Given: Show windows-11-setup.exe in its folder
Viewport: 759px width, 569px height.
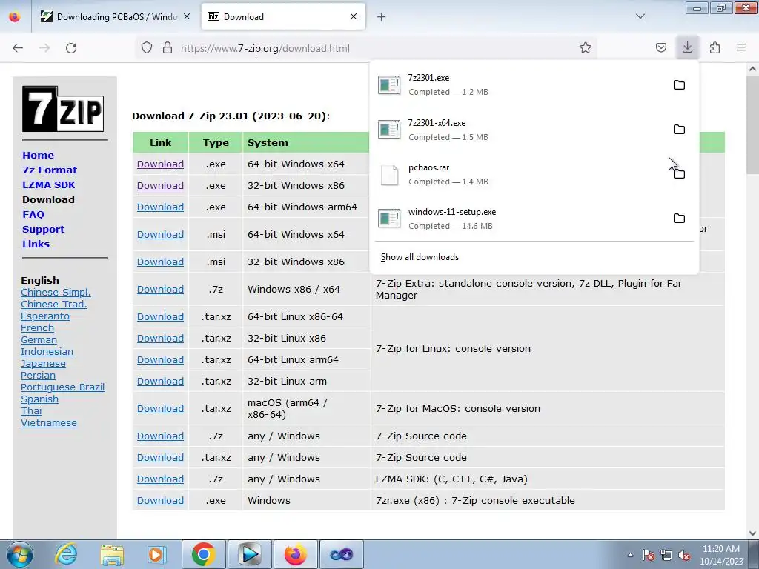Looking at the screenshot, I should click(679, 219).
